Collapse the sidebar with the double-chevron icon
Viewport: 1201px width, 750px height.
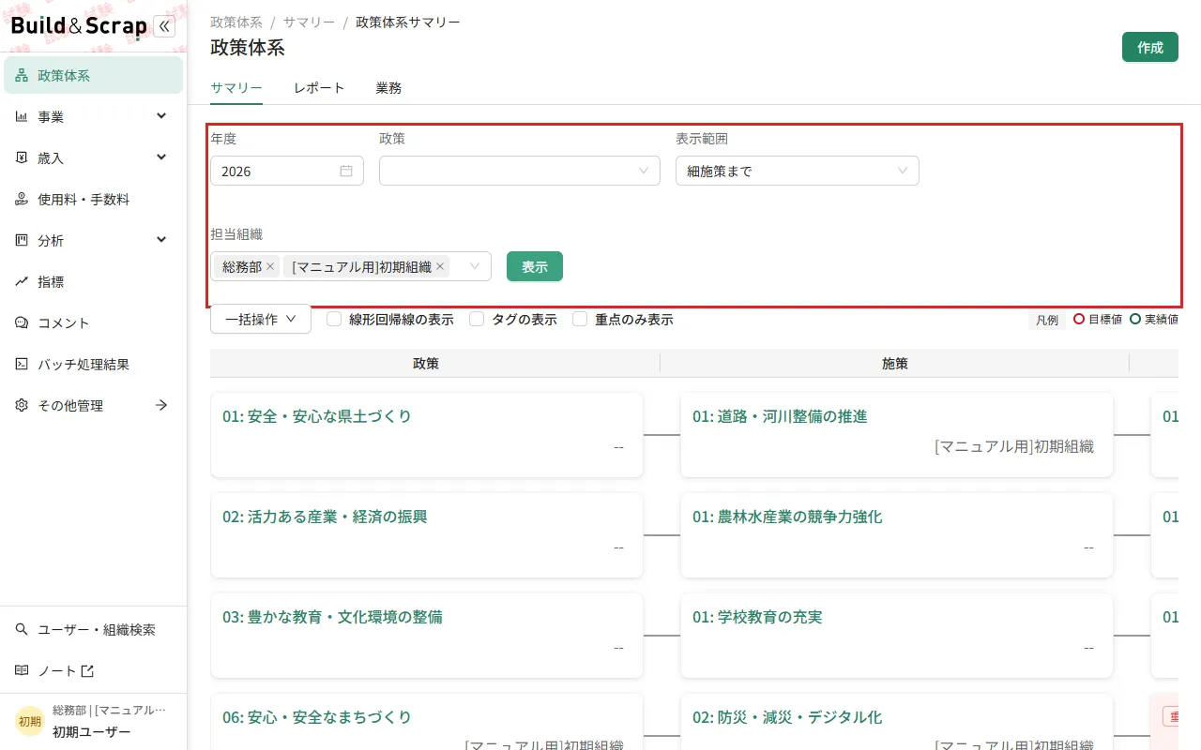tap(164, 26)
